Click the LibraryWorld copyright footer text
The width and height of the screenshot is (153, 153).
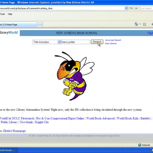tap(74, 136)
